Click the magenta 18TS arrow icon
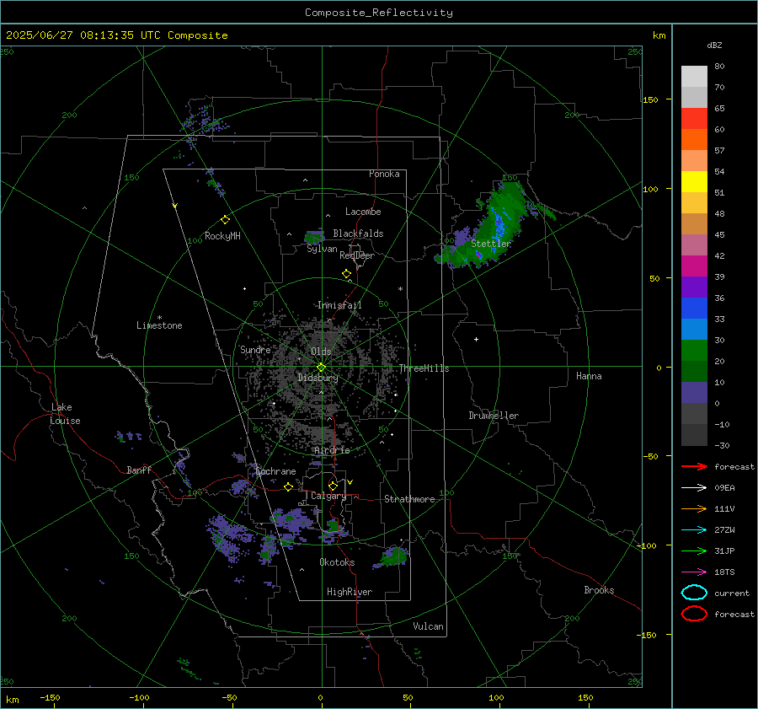The image size is (758, 709). pos(694,572)
